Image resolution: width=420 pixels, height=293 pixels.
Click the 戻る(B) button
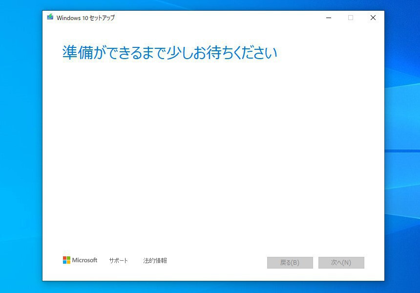tap(290, 262)
